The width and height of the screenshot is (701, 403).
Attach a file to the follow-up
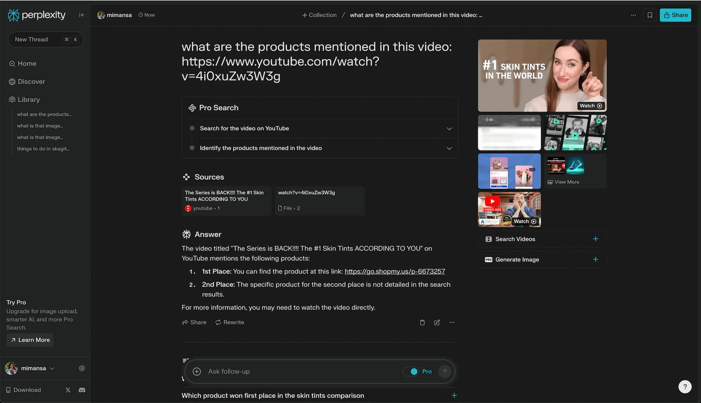coord(197,371)
